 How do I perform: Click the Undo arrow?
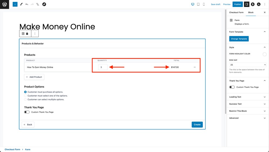(x=27, y=4)
